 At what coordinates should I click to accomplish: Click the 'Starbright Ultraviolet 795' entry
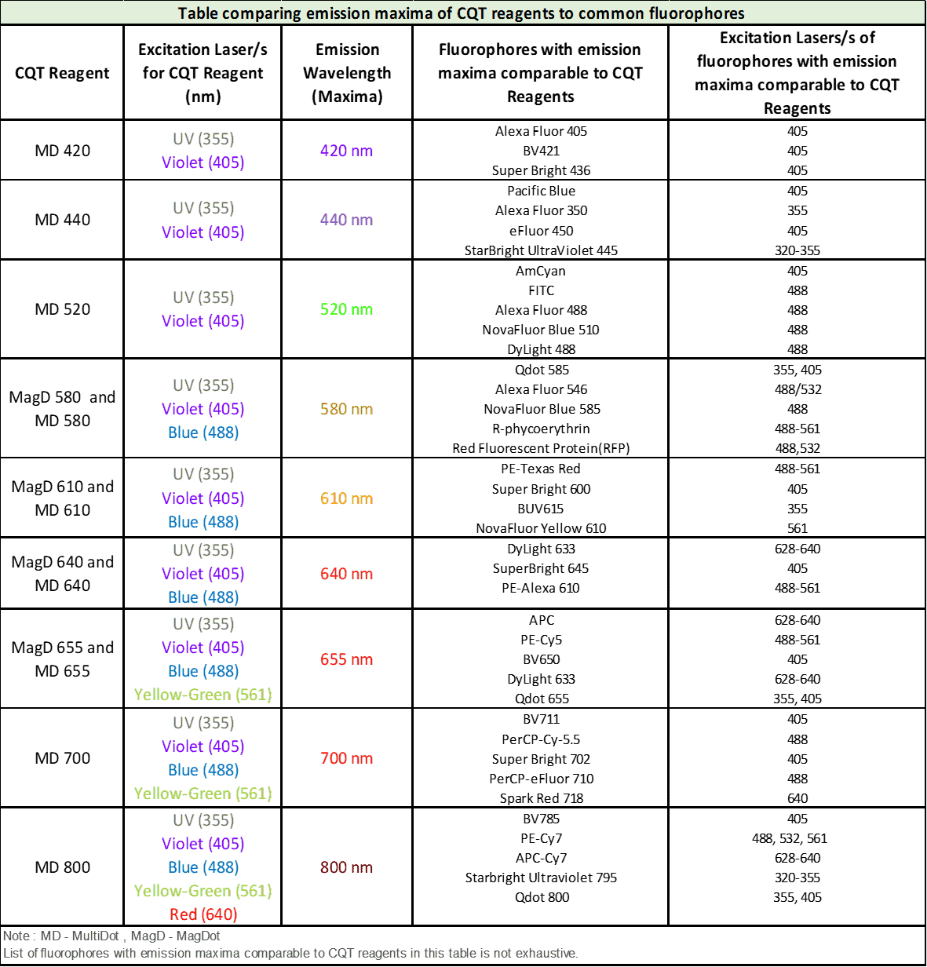pyautogui.click(x=541, y=878)
